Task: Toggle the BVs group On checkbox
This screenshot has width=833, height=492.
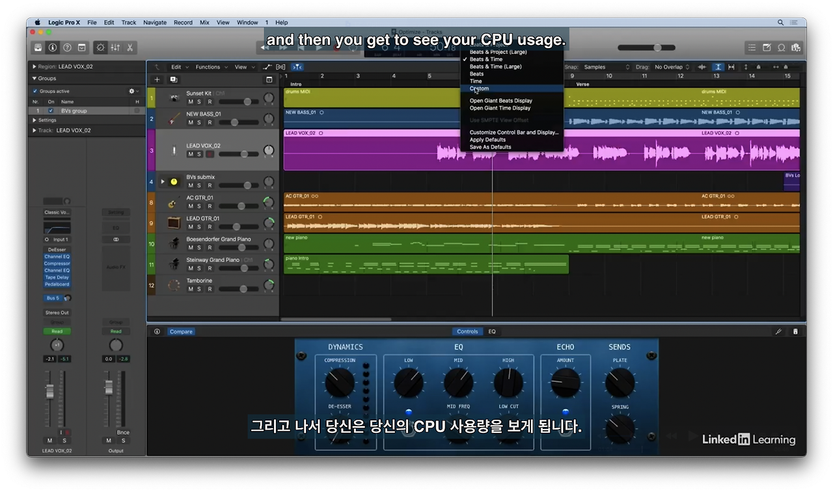Action: pyautogui.click(x=51, y=111)
